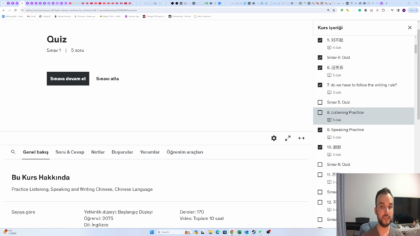Switch to the Genel bakış tab

tap(35, 152)
